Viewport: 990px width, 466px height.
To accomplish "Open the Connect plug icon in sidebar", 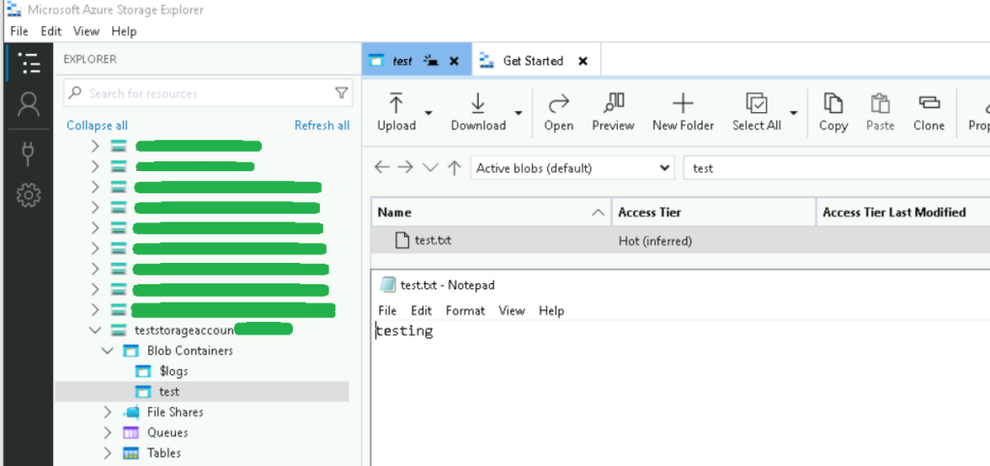I will 29,151.
